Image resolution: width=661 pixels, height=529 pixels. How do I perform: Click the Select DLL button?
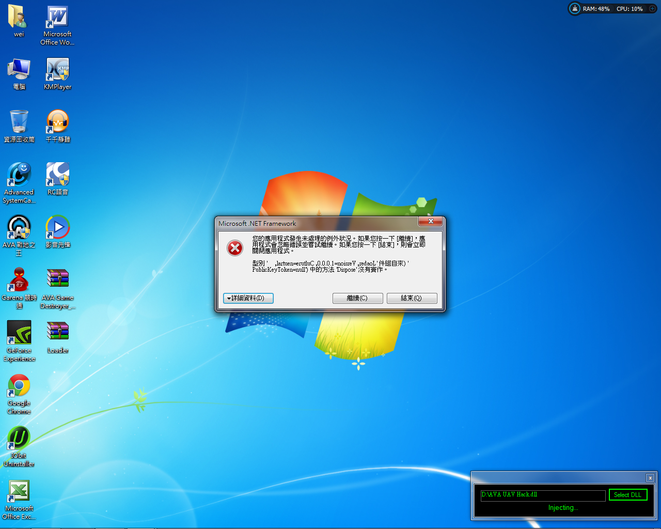tap(627, 495)
